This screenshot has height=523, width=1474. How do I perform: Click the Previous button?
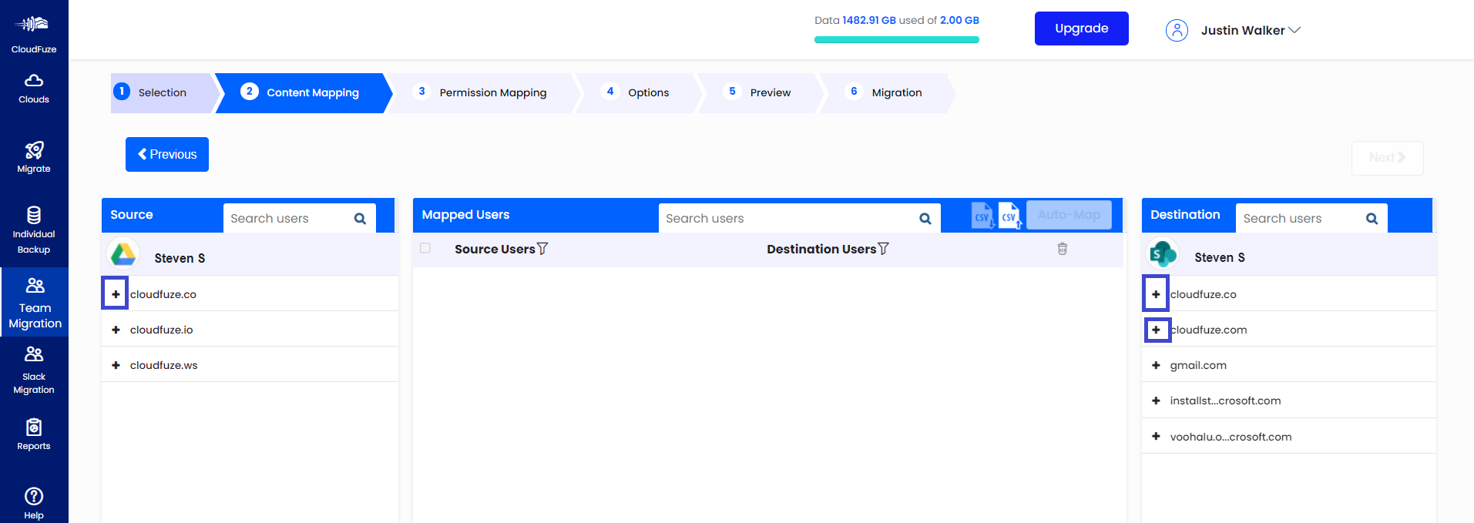coord(167,154)
